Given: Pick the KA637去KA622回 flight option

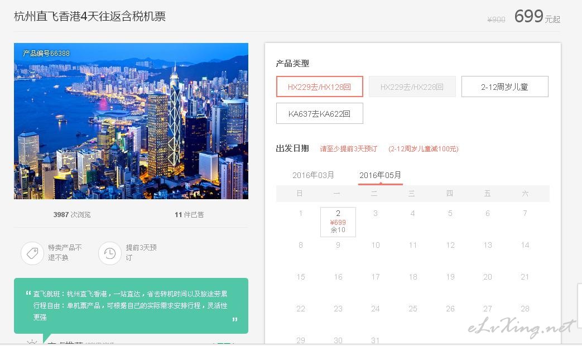Looking at the screenshot, I should point(320,113).
